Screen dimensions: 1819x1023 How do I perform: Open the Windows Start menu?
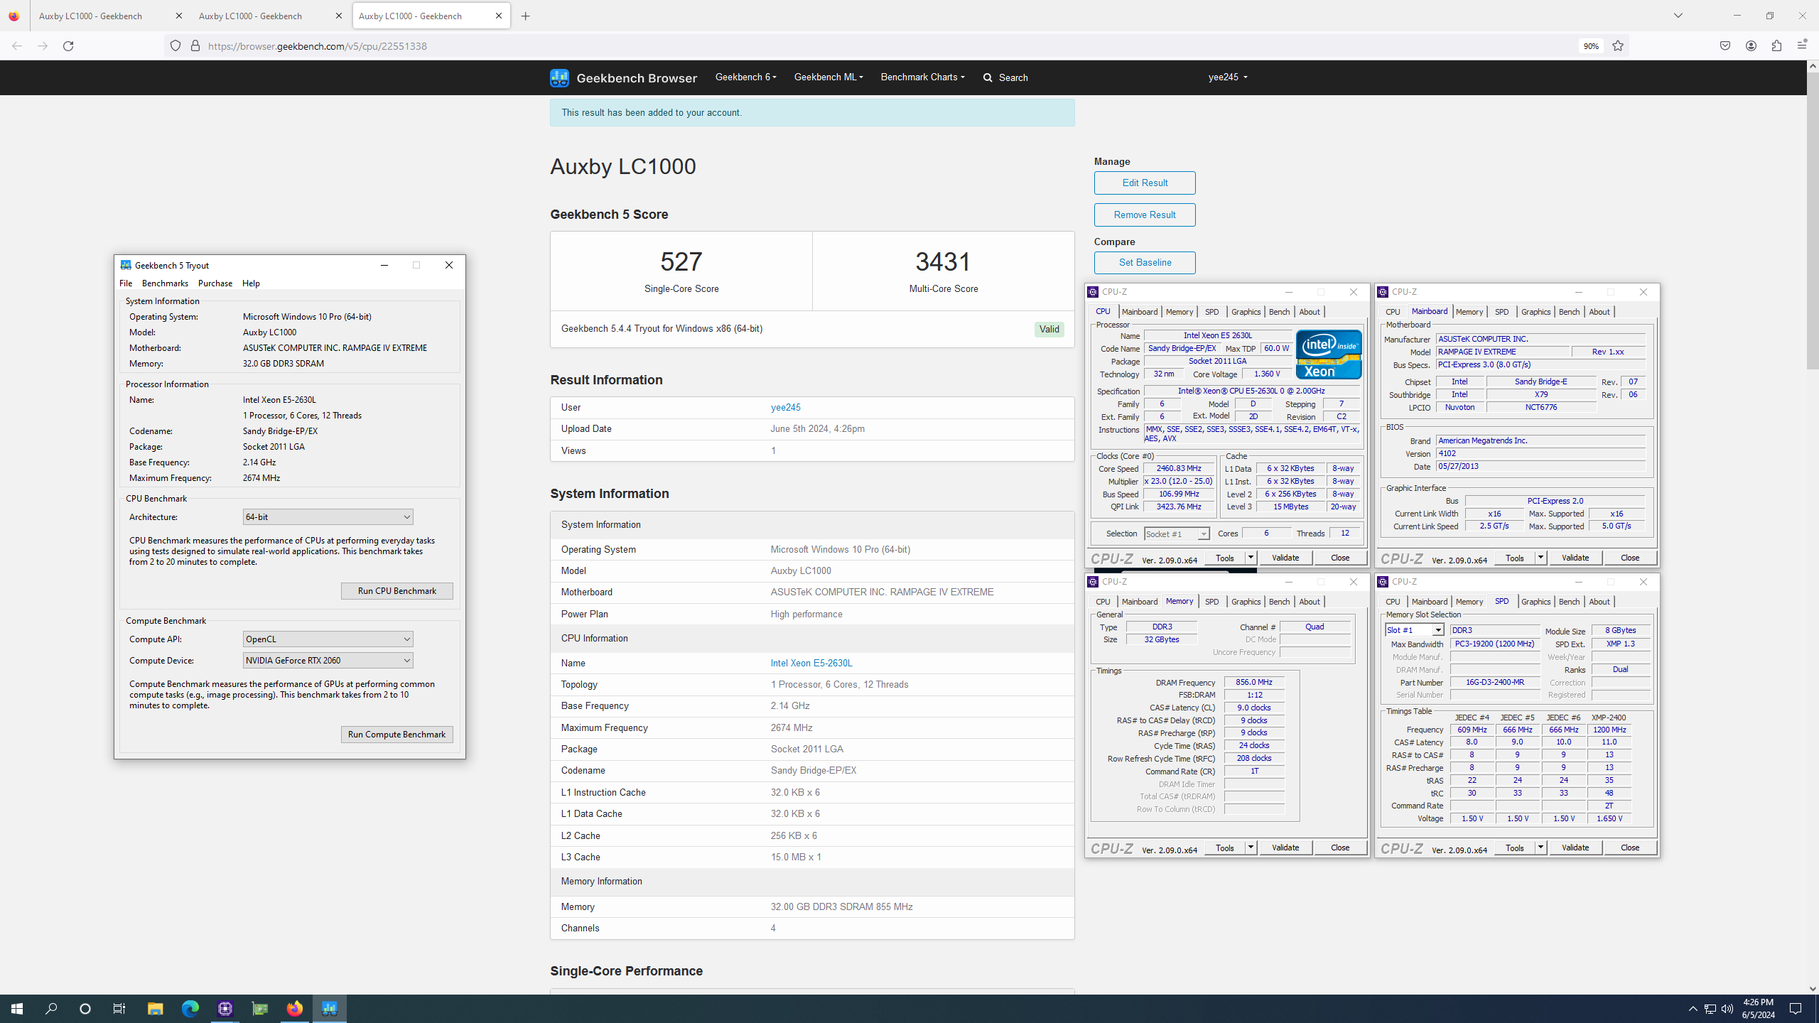pos(17,1009)
